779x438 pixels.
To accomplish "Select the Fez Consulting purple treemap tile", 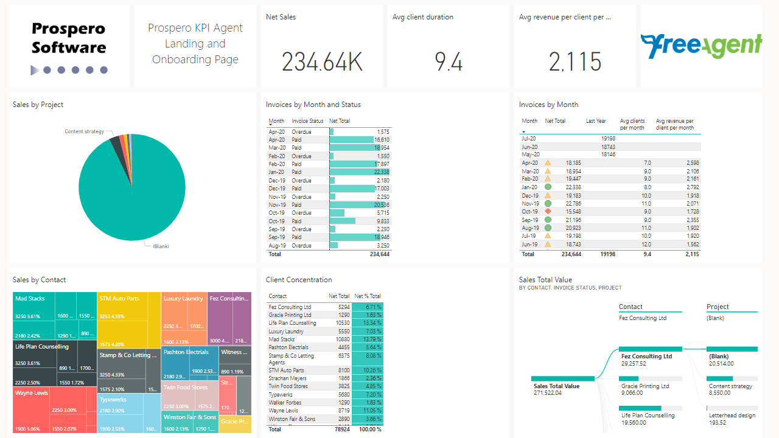I will (x=229, y=319).
